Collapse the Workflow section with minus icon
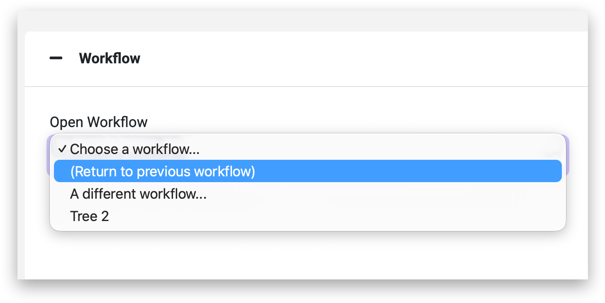This screenshot has height=303, width=605. coord(56,58)
